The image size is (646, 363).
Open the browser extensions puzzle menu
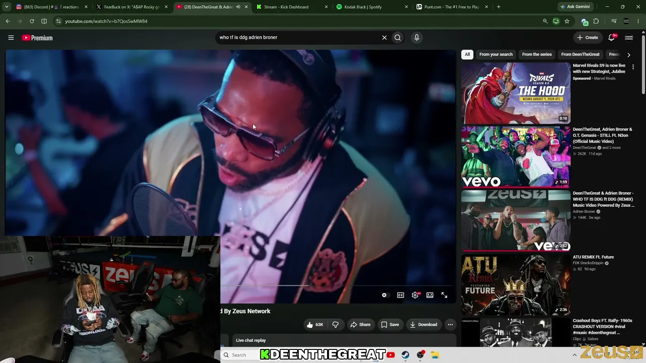click(x=596, y=21)
